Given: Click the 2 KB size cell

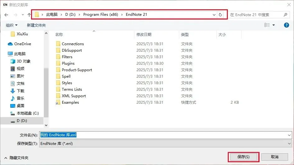Looking at the screenshot, I should point(235,102).
